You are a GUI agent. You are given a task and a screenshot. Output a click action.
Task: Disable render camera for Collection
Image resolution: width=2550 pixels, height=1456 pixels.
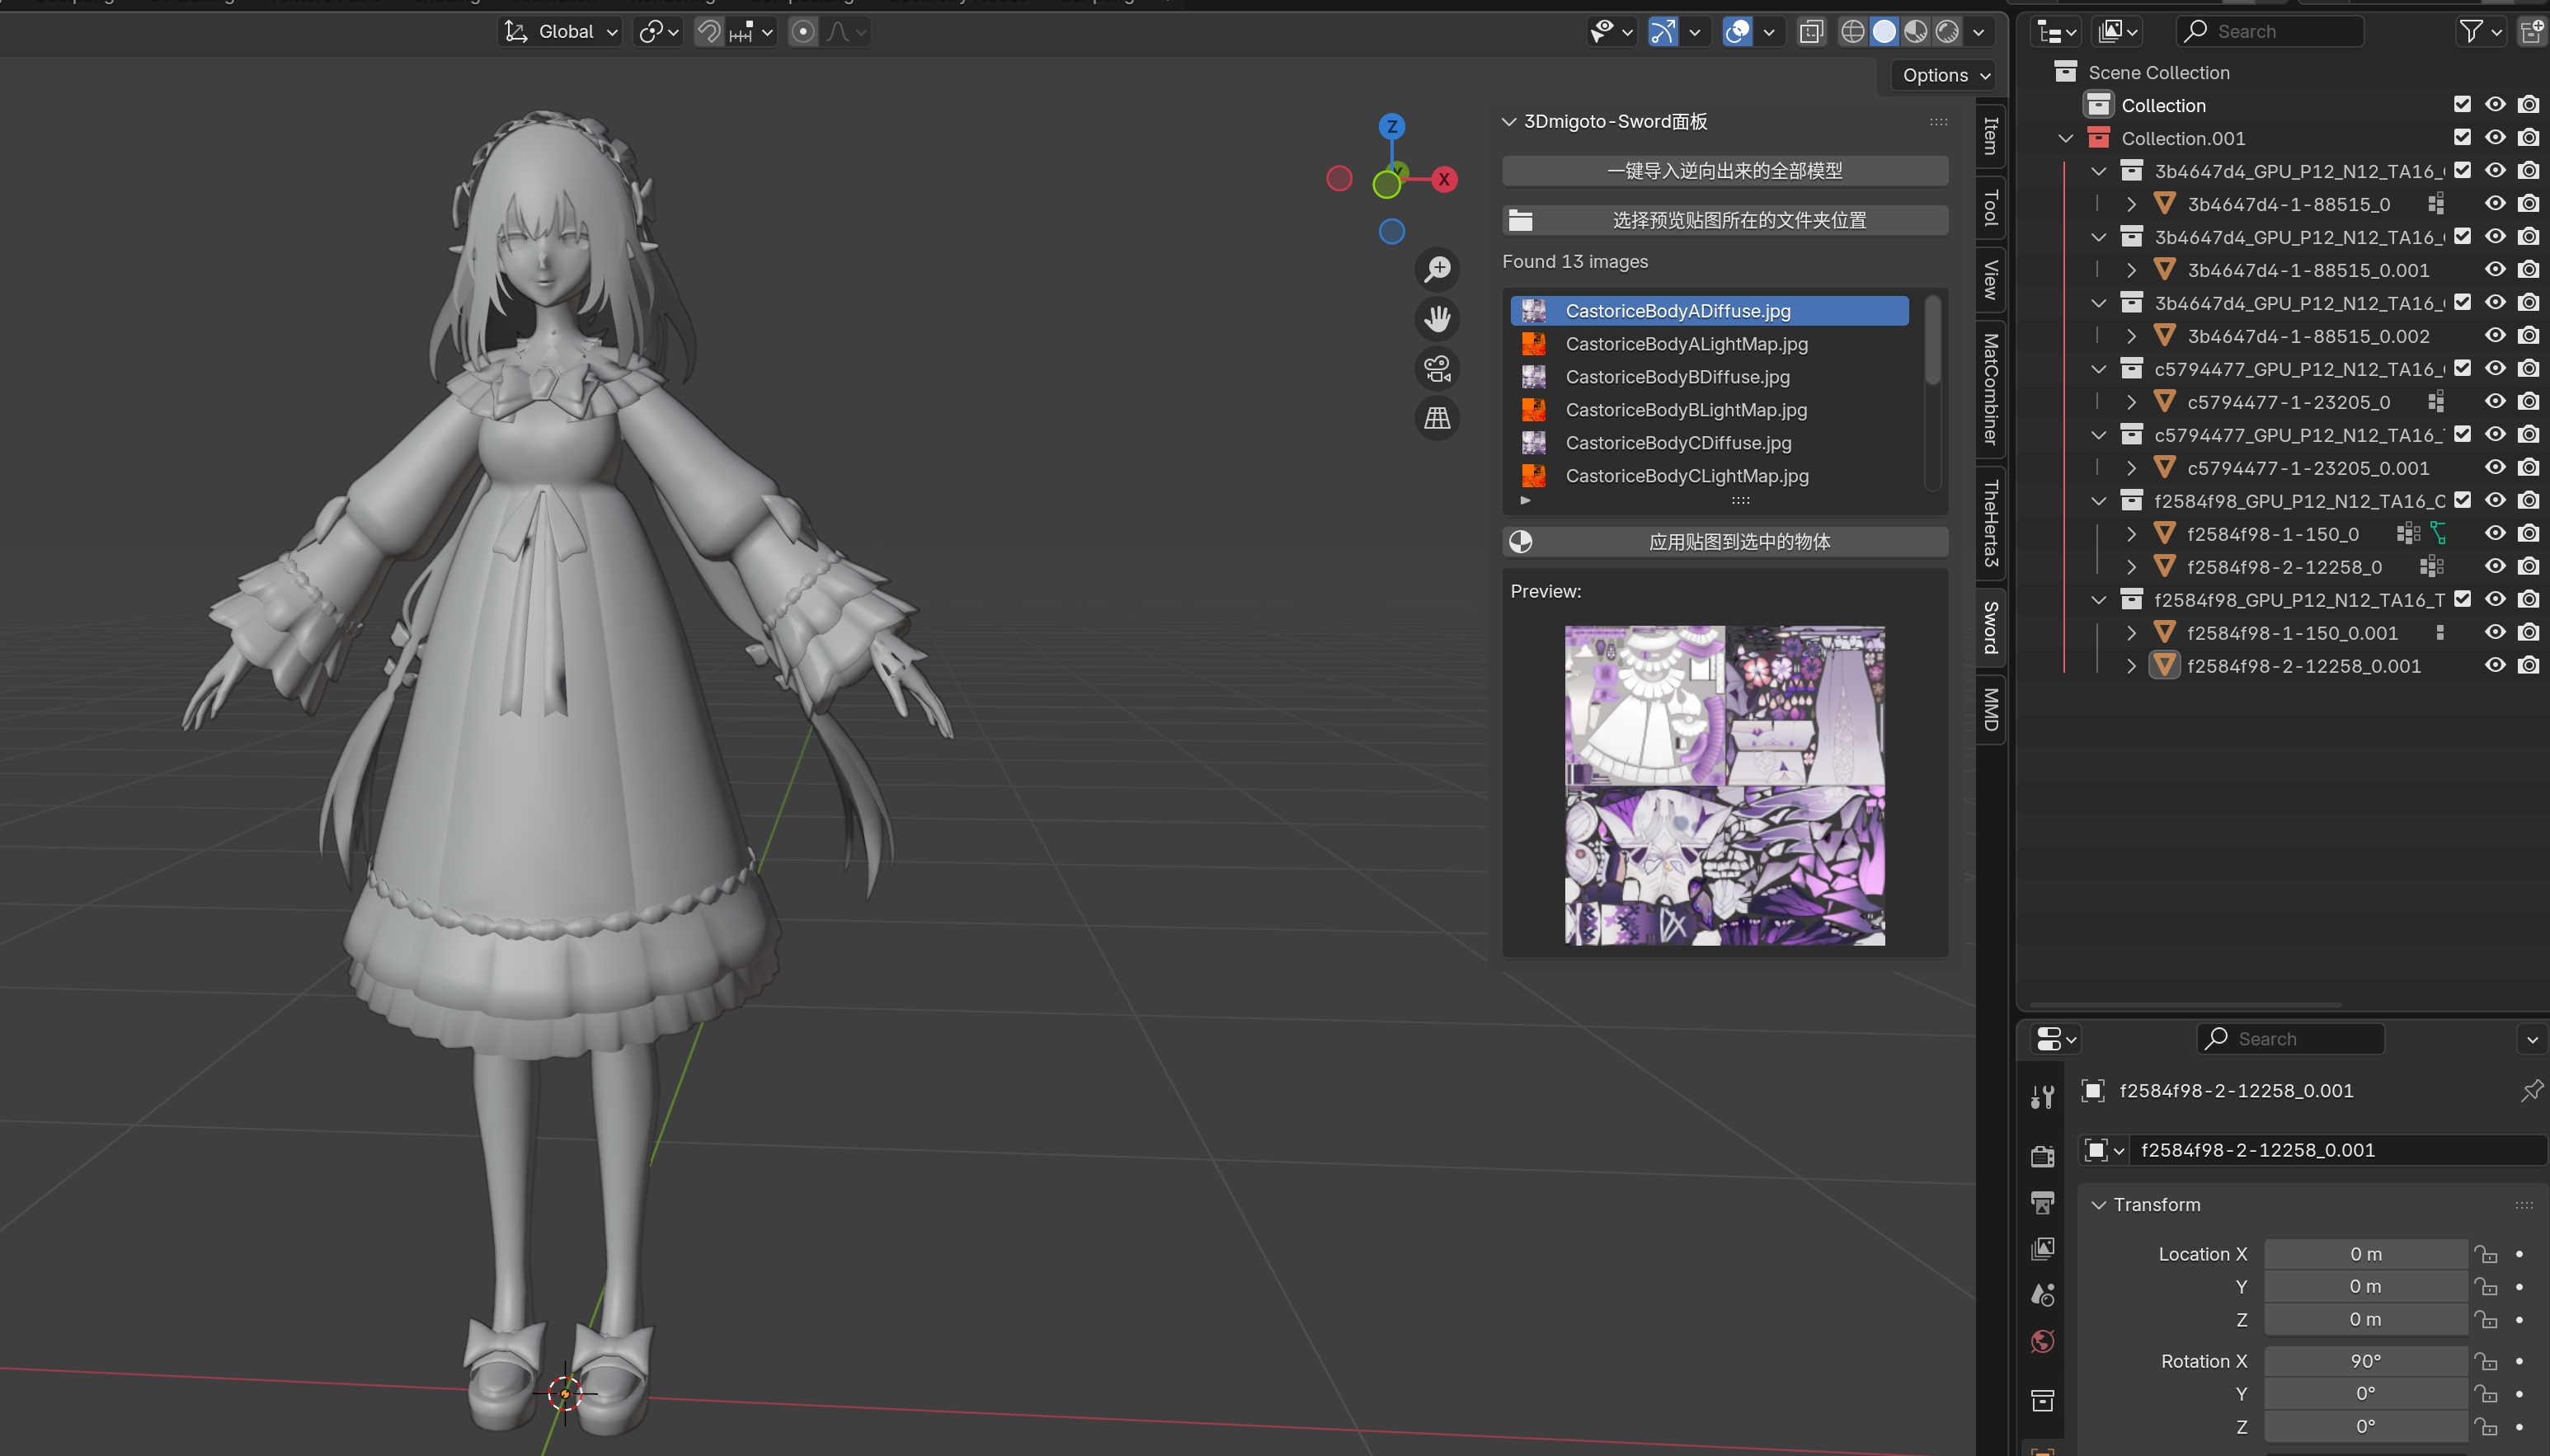[2528, 105]
